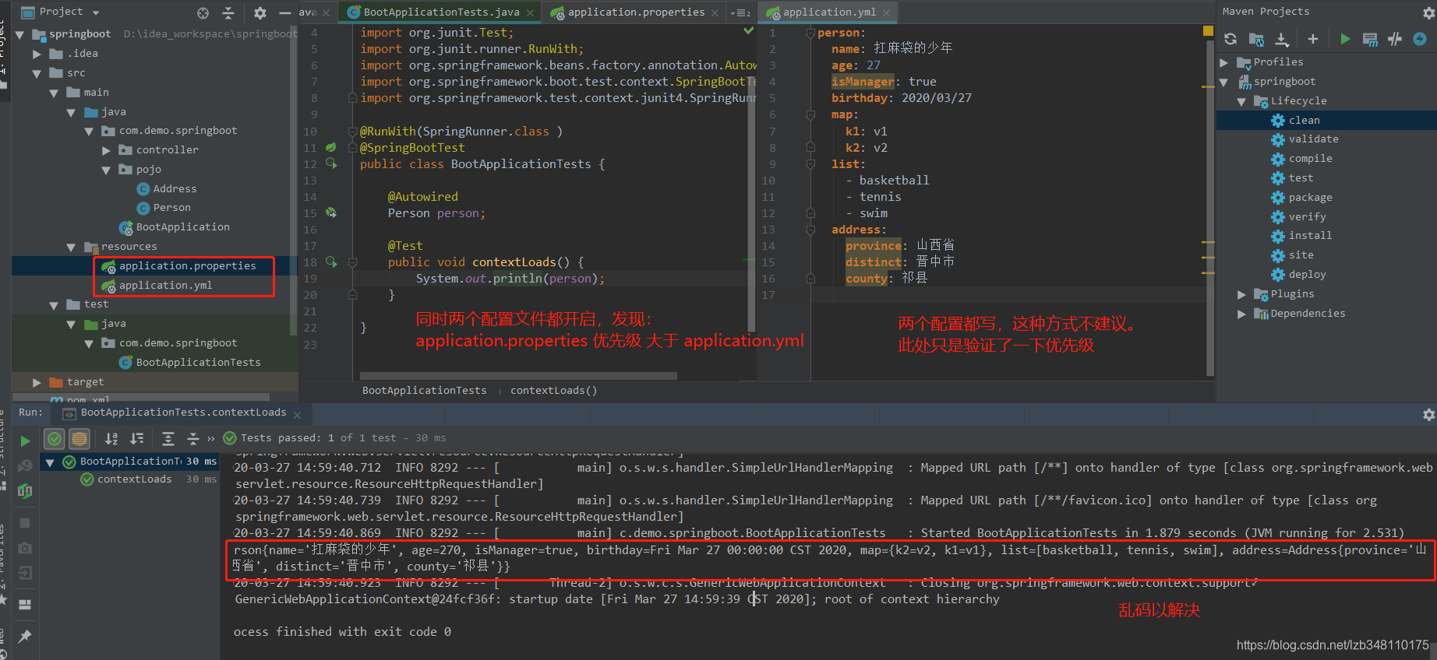
Task: Click Project tree vertical scrollbar
Action: pos(293,179)
